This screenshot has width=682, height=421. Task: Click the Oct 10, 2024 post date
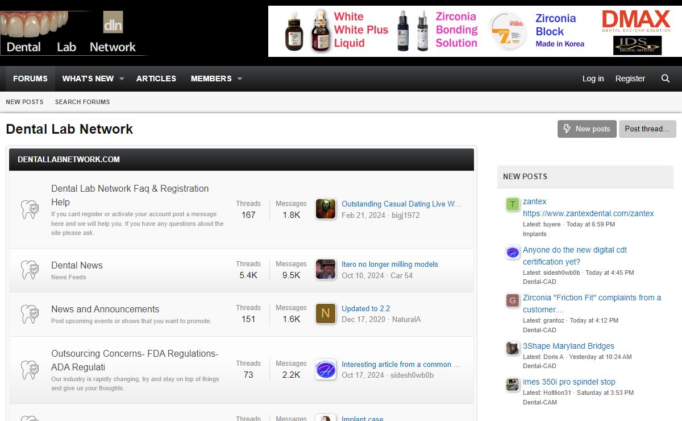tap(363, 275)
